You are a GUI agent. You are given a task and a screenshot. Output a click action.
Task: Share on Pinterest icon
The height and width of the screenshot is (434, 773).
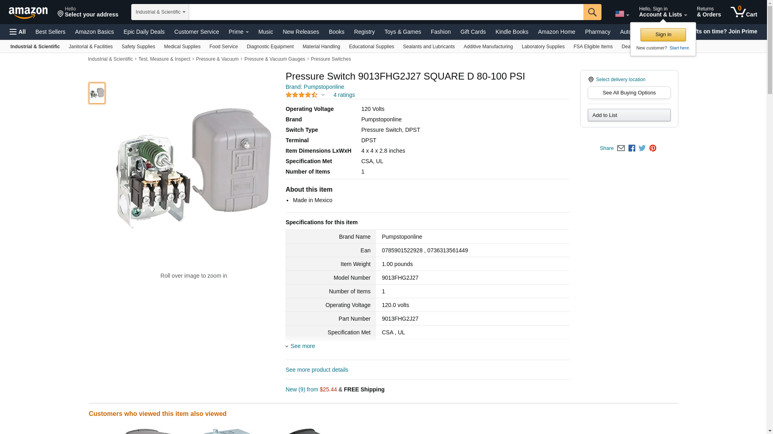click(653, 148)
